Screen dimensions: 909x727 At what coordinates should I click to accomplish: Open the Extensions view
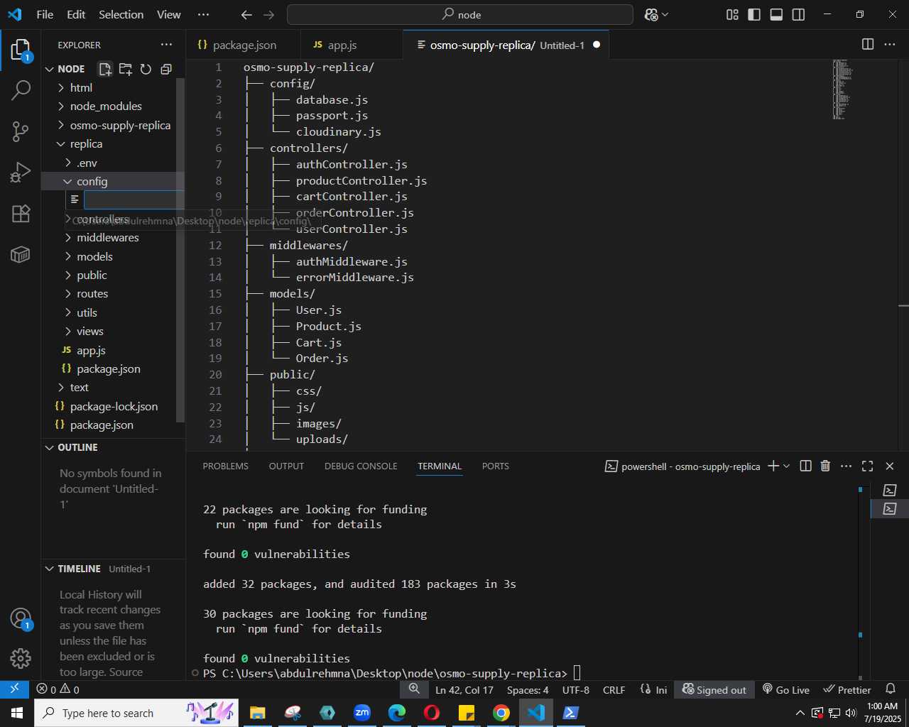click(21, 214)
